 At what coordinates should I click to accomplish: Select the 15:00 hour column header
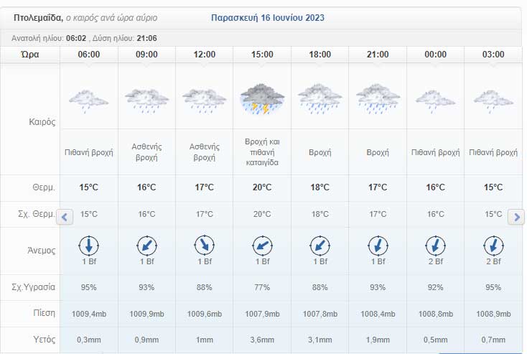pos(262,55)
